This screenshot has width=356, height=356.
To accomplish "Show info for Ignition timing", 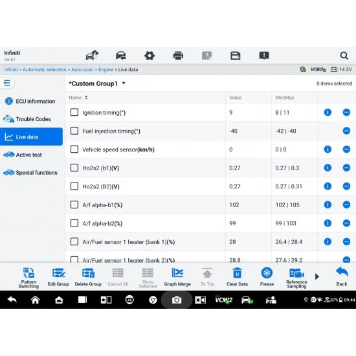I will coord(328,112).
